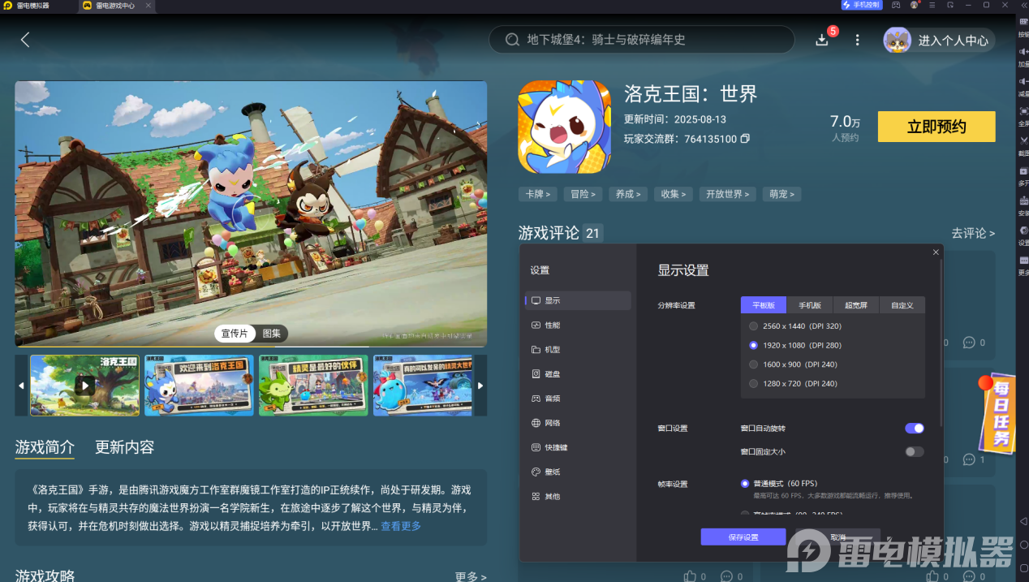This screenshot has height=582, width=1029.
Task: Open 显示 display settings section
Action: [x=578, y=300]
